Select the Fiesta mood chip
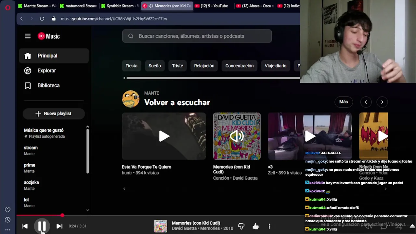Viewport: 416px width, 234px height. point(131,66)
